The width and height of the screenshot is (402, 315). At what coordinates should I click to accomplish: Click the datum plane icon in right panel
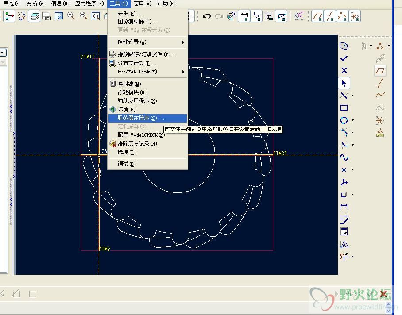tap(380, 71)
